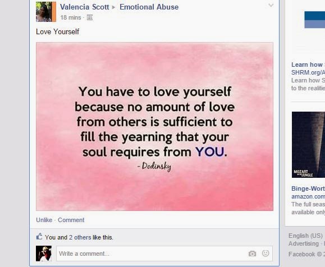Open the pink Dodinsky quote image

(154, 127)
